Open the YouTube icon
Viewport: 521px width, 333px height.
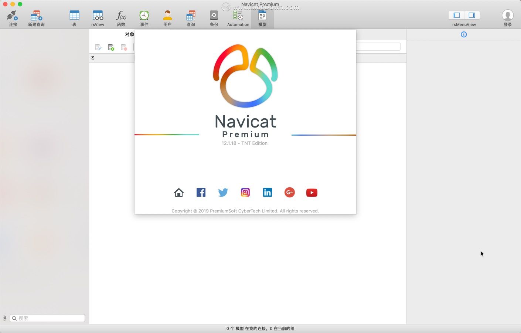[312, 193]
